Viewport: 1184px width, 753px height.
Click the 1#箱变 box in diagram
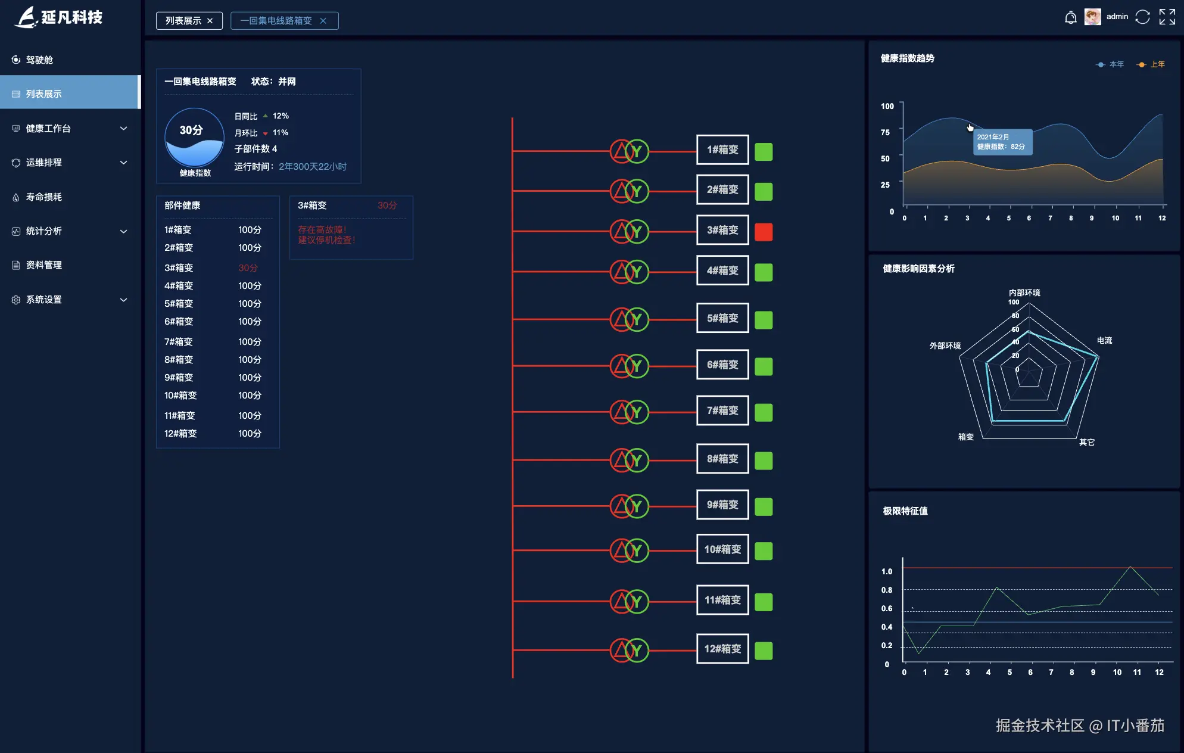pyautogui.click(x=722, y=150)
